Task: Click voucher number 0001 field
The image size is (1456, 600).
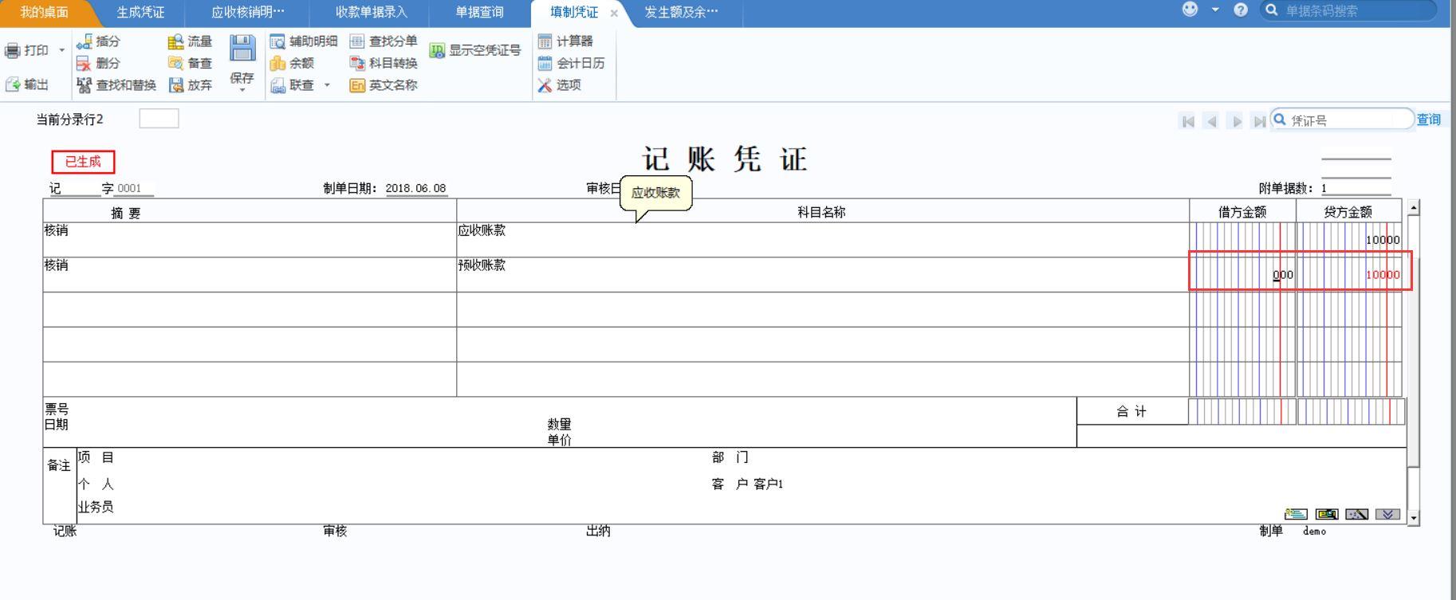Action: coord(133,189)
